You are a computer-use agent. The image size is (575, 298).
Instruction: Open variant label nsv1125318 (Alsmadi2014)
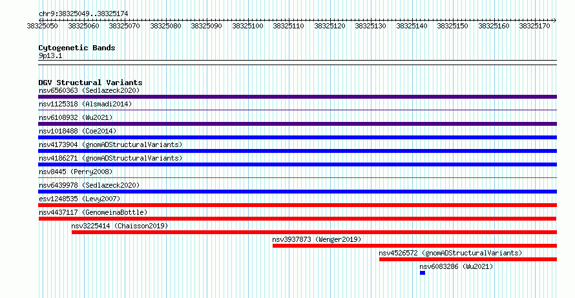(x=85, y=104)
